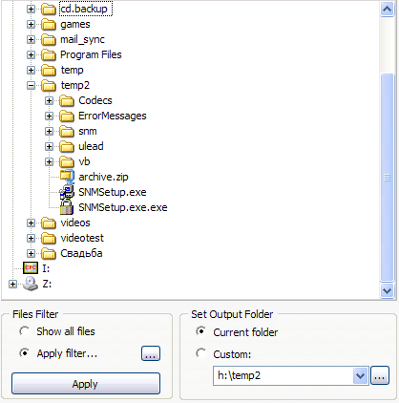
Task: Click the ulead folder icon
Action: [67, 146]
